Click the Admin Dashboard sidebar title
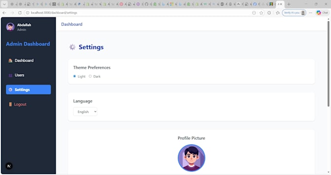The height and width of the screenshot is (175, 331). click(x=28, y=44)
